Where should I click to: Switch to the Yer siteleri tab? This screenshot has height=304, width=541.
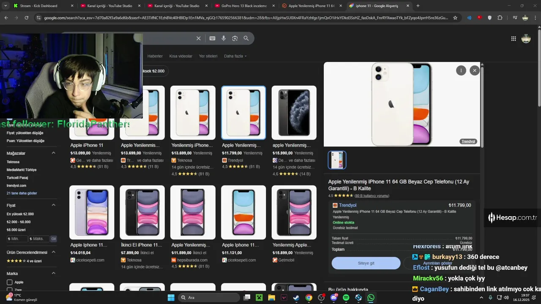208,56
